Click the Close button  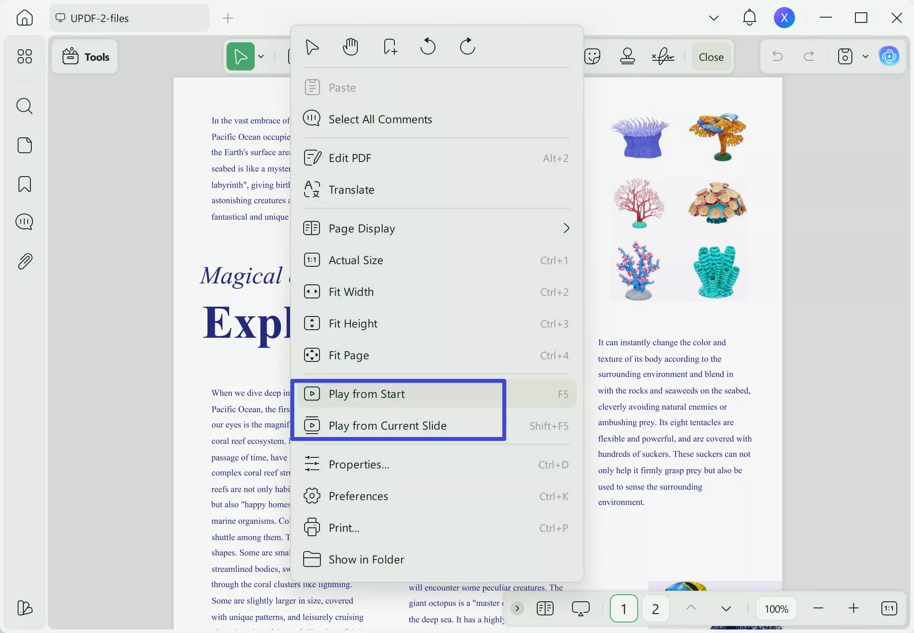coord(710,57)
